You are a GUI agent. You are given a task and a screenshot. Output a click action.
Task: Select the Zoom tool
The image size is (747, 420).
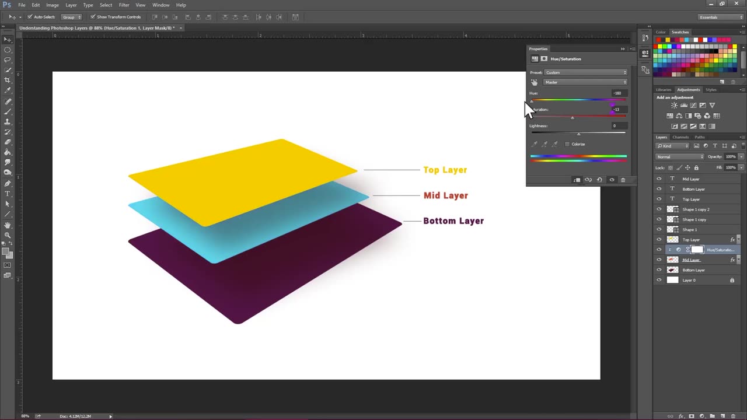coord(8,235)
